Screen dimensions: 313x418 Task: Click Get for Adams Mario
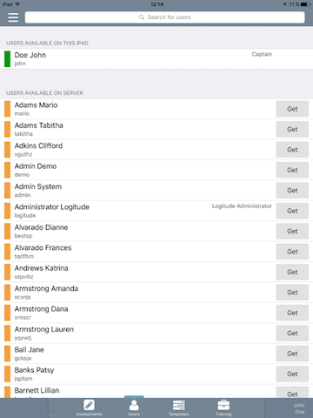coord(292,109)
